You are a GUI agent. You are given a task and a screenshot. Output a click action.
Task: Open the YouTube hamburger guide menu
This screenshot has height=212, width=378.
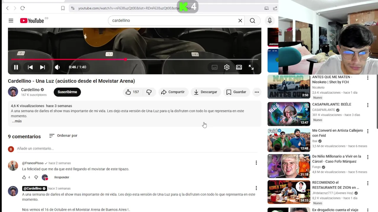coord(11,21)
